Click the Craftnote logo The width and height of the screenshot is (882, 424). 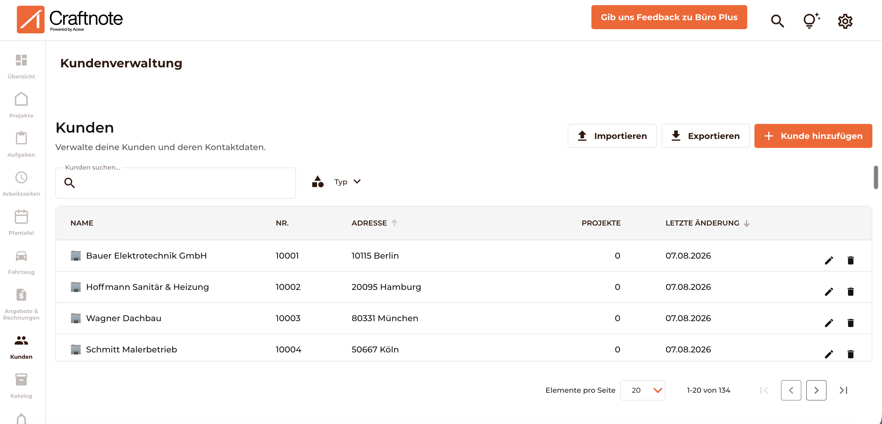pyautogui.click(x=69, y=20)
